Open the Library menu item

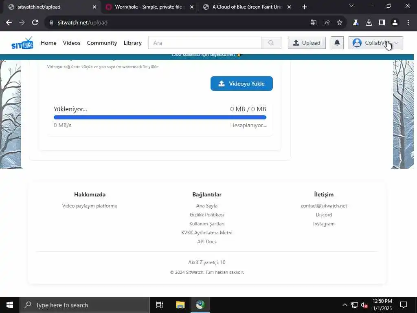[x=132, y=43]
